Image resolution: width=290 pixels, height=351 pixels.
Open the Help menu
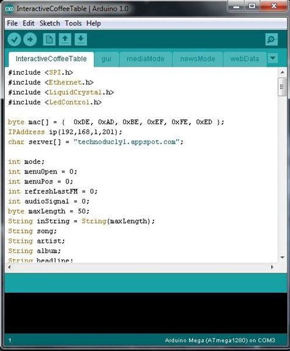pyautogui.click(x=94, y=23)
